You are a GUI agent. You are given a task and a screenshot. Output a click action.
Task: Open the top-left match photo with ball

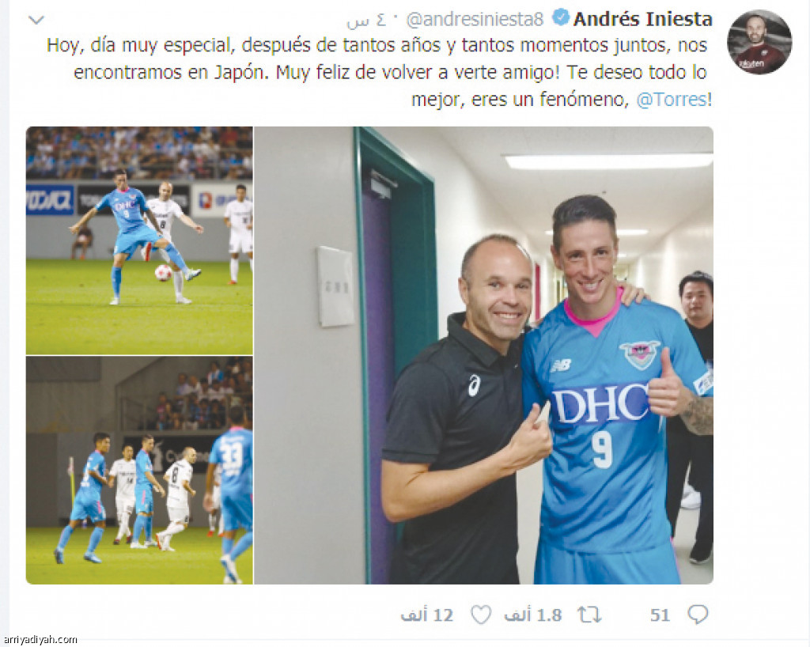[x=139, y=240]
